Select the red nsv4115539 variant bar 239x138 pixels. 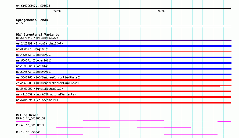click(x=124, y=97)
